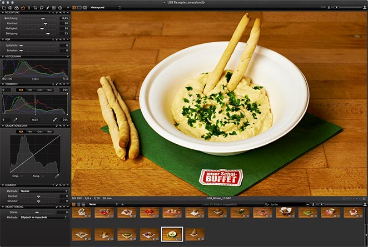The width and height of the screenshot is (368, 247).
Task: Open the Klarheit Methode dropdown
Action: [x=43, y=190]
